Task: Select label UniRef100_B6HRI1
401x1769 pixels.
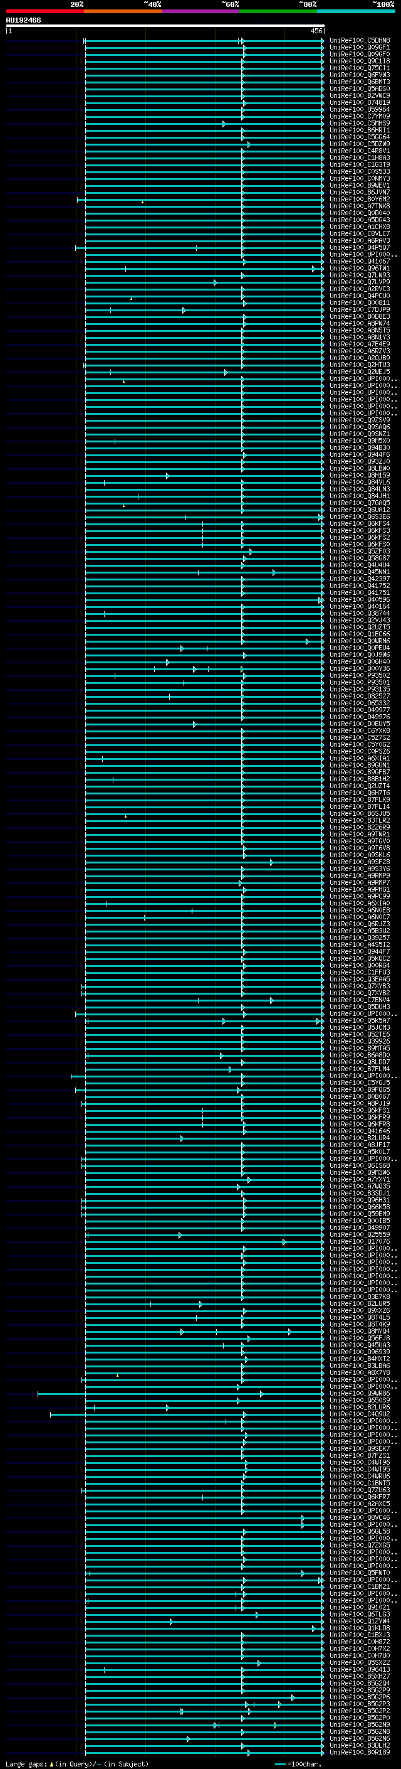Action: [360, 130]
